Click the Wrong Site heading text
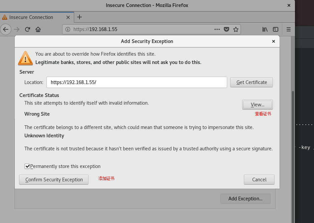Viewport: 314px width, 223px height. click(37, 114)
